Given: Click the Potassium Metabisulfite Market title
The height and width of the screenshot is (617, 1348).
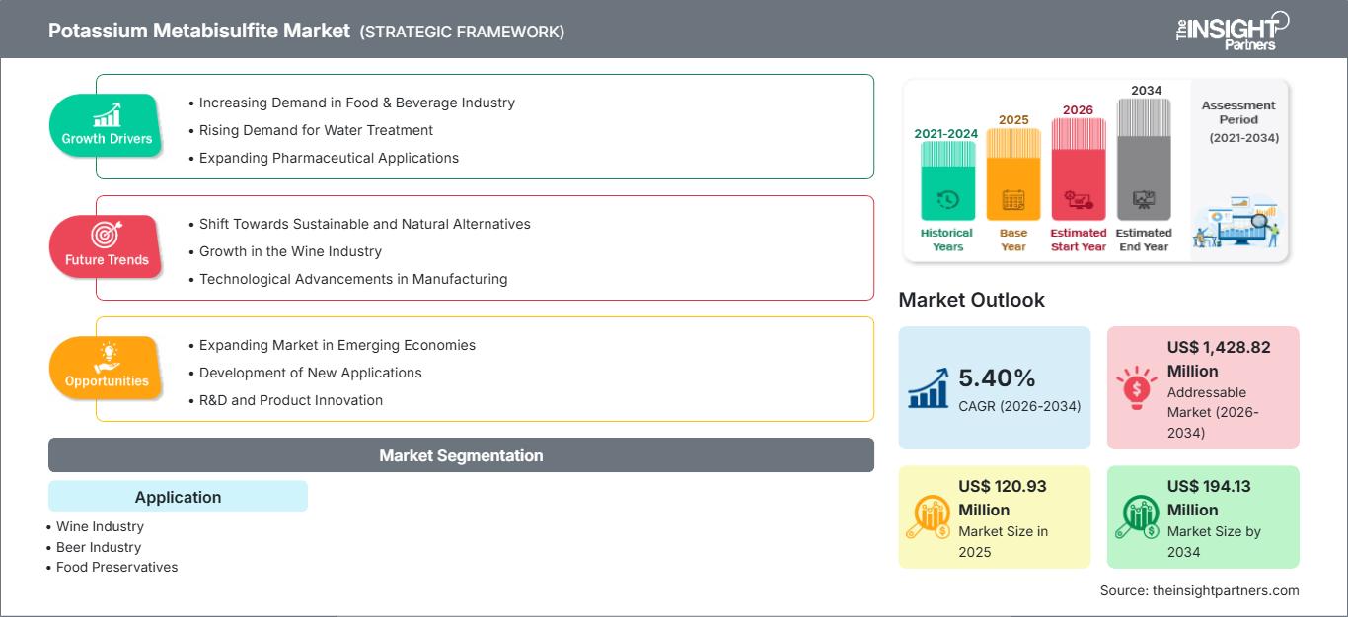Looking at the screenshot, I should coord(199,31).
